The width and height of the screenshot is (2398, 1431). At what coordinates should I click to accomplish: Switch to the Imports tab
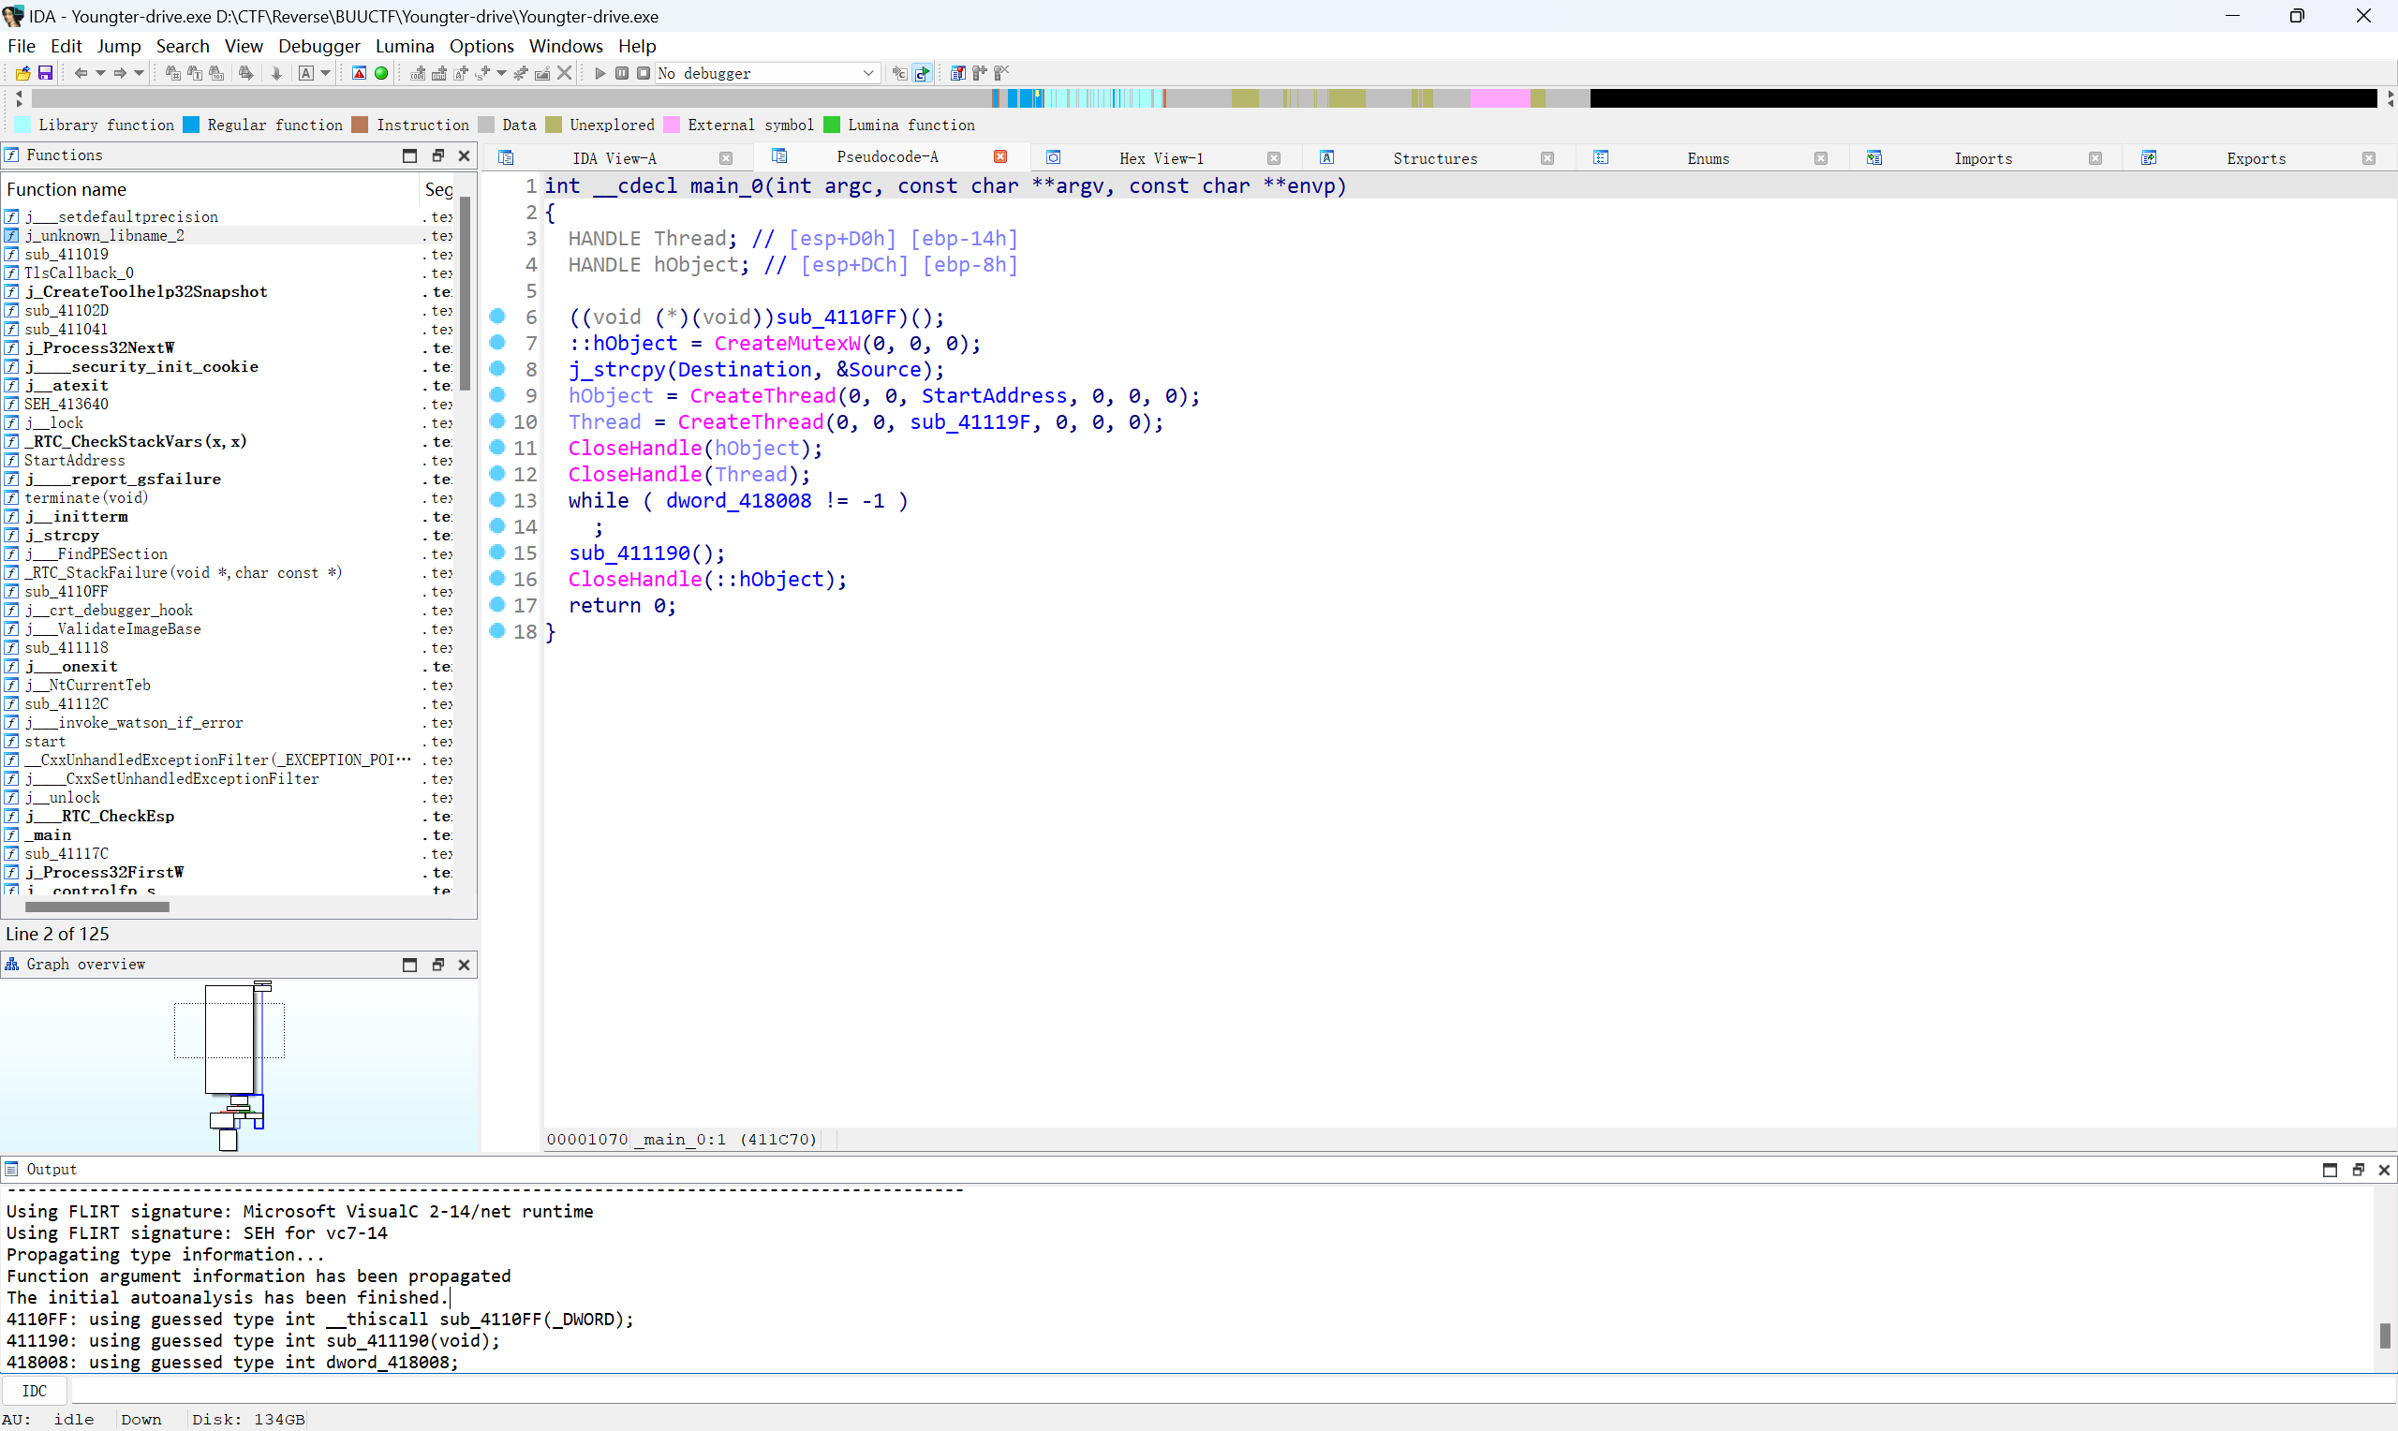pyautogui.click(x=1982, y=158)
